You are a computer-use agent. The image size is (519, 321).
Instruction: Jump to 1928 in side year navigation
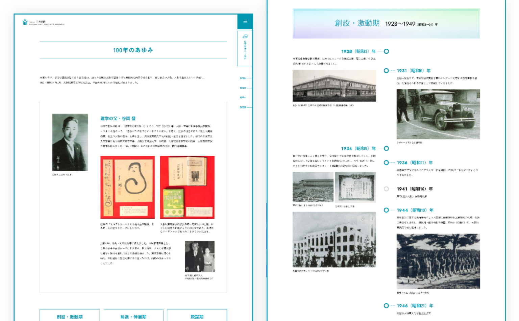243,78
